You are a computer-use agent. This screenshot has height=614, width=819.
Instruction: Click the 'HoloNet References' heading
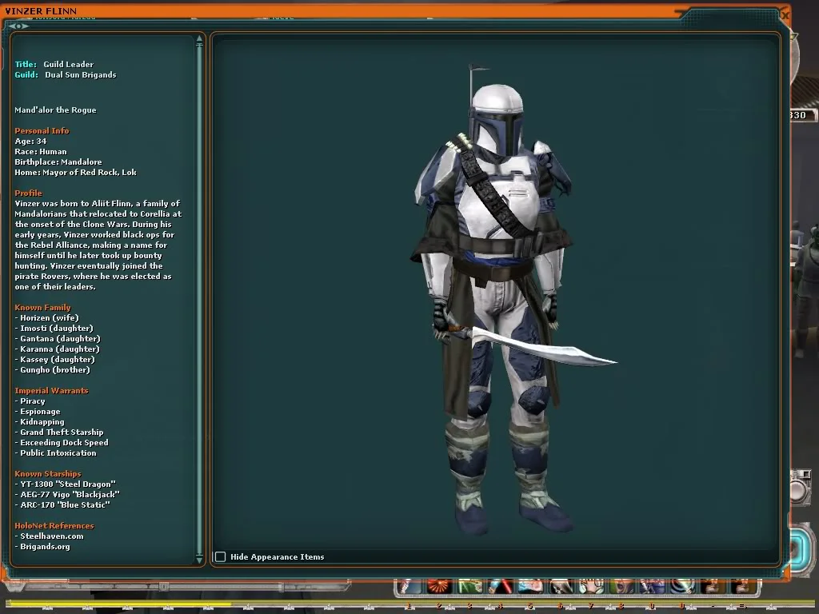(54, 526)
